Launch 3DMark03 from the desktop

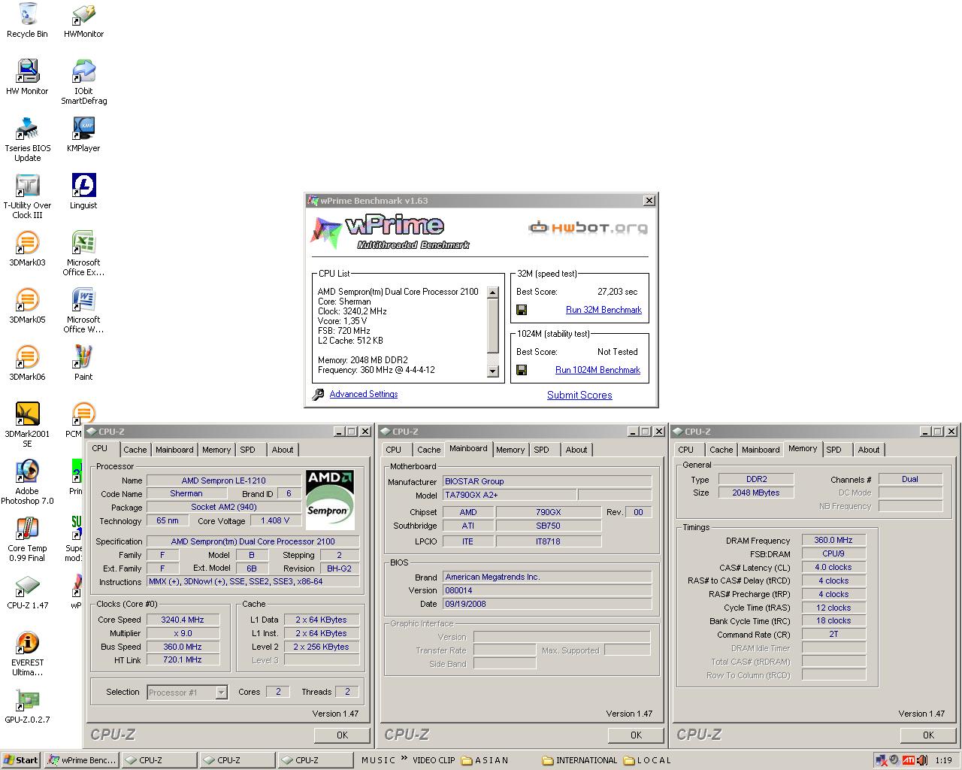click(x=27, y=249)
